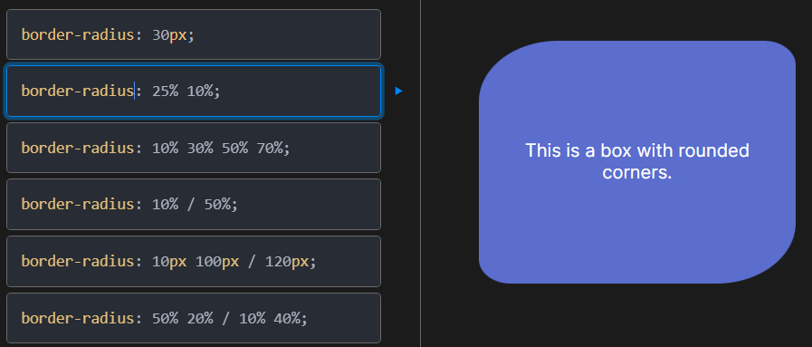Click inside the active "25% 10%" code editor

pyautogui.click(x=194, y=92)
